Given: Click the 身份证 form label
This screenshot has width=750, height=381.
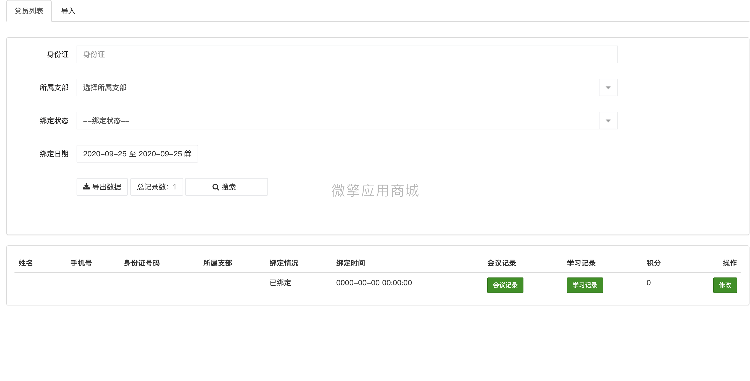Looking at the screenshot, I should (x=58, y=54).
